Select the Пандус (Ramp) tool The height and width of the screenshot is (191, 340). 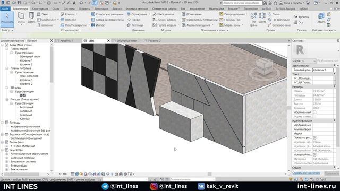[x=134, y=20]
